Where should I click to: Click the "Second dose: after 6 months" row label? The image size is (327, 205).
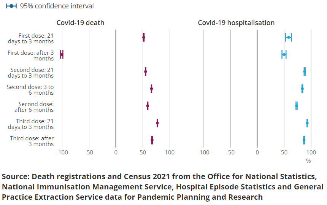click(x=36, y=107)
